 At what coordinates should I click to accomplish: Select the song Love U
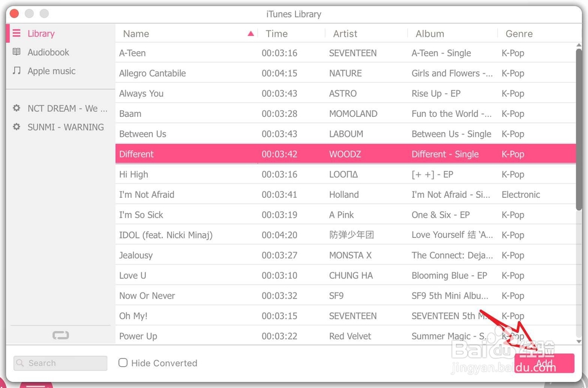point(345,275)
